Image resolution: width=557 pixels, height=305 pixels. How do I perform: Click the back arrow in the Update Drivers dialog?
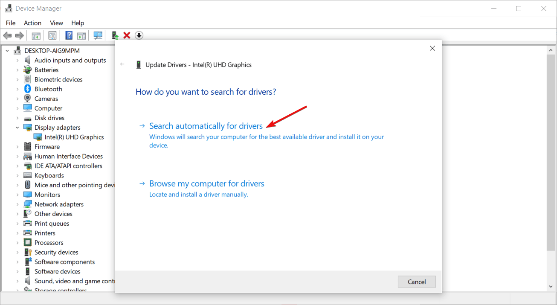pyautogui.click(x=122, y=64)
